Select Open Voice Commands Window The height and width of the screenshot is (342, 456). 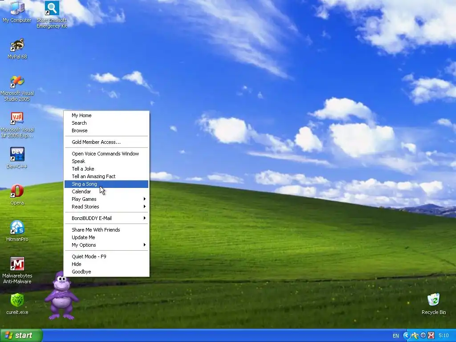pyautogui.click(x=106, y=154)
